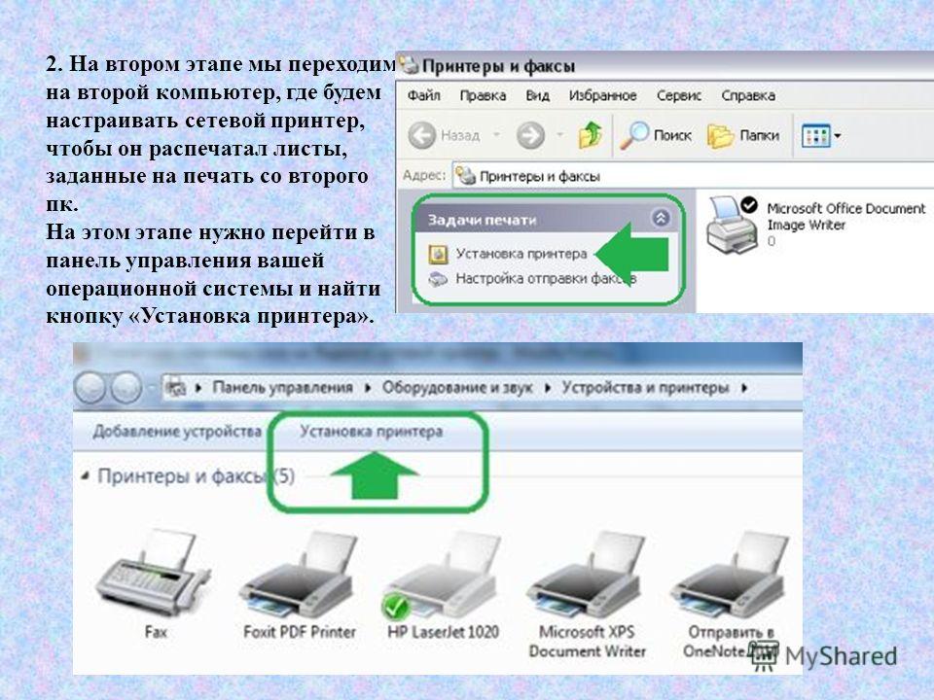Click the Панель управления breadcrumb
This screenshot has width=934, height=700.
click(x=282, y=388)
